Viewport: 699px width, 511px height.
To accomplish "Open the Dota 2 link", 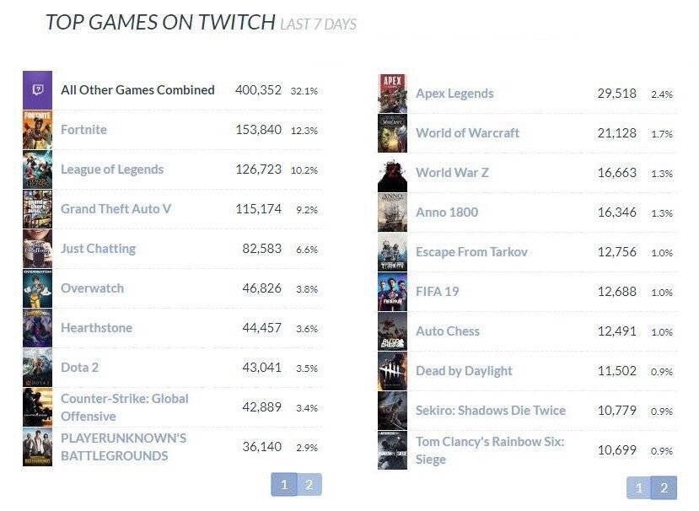I will (79, 368).
